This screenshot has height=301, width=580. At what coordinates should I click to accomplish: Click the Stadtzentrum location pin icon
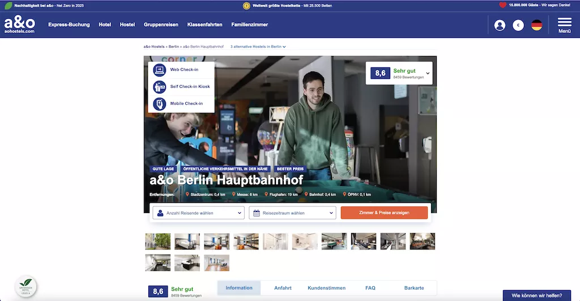(x=187, y=194)
